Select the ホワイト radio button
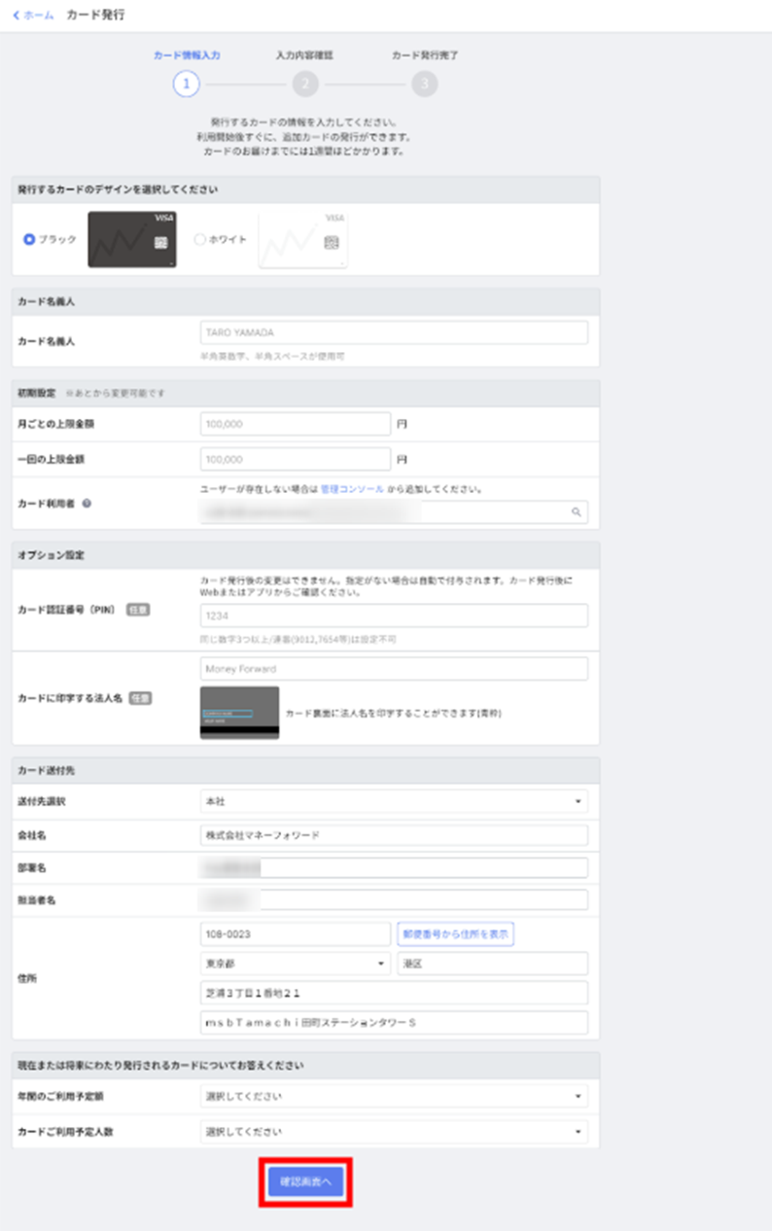Screen dimensions: 772x1231 pyautogui.click(x=199, y=239)
